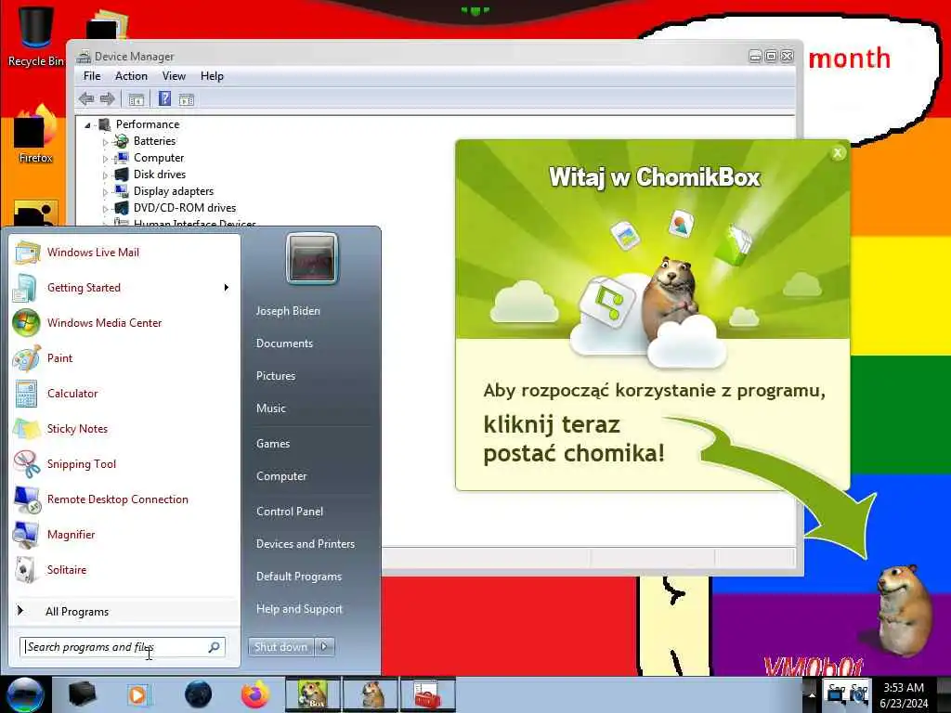Screen dimensions: 951x713
Task: Open the File menu in Device Manager
Action: pos(92,76)
